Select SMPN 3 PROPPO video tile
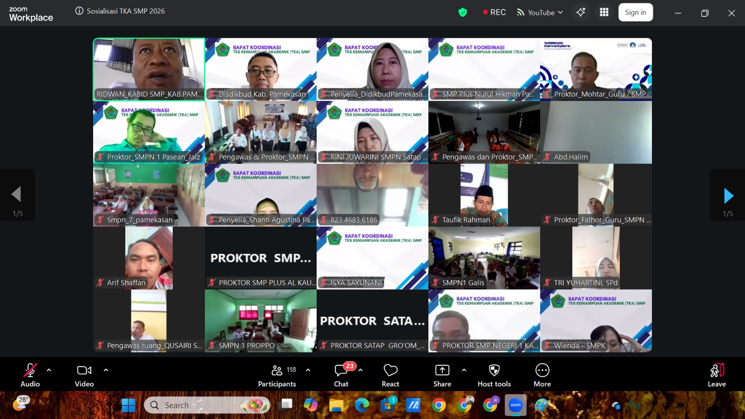 pos(261,321)
